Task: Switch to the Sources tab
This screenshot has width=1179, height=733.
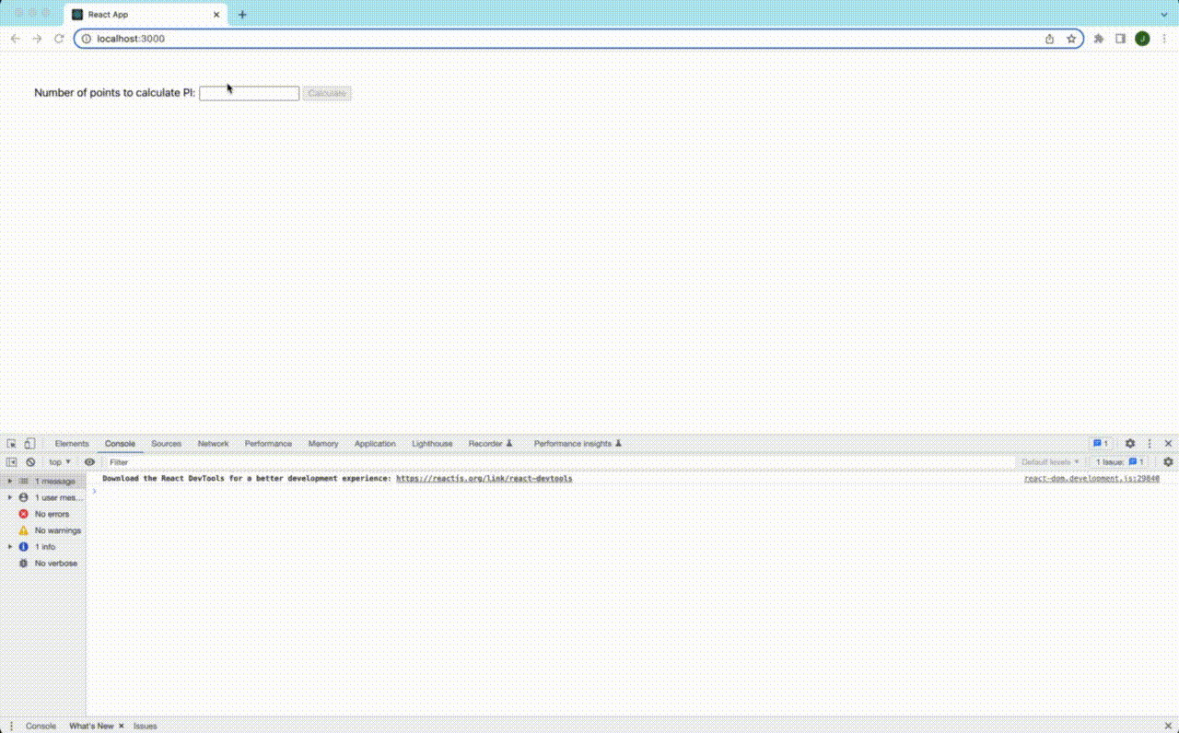Action: 167,444
